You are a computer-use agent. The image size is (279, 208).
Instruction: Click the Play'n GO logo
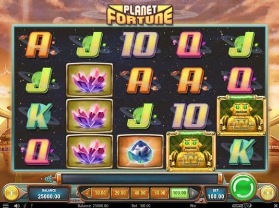click(x=241, y=206)
